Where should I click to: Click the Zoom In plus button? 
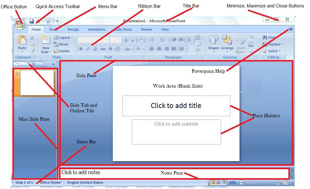coord(278,183)
